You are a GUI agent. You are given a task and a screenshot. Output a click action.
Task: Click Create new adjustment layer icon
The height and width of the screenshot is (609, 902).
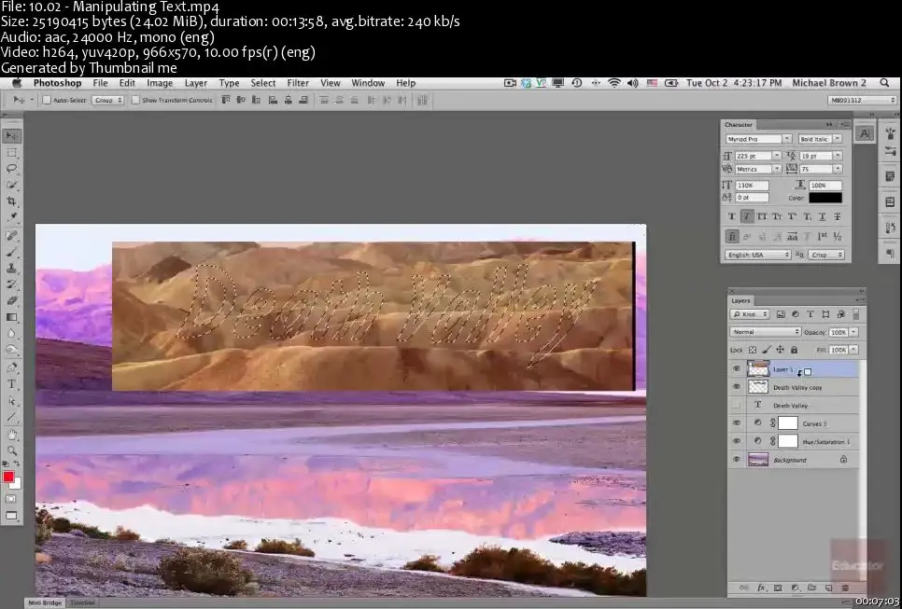point(795,588)
